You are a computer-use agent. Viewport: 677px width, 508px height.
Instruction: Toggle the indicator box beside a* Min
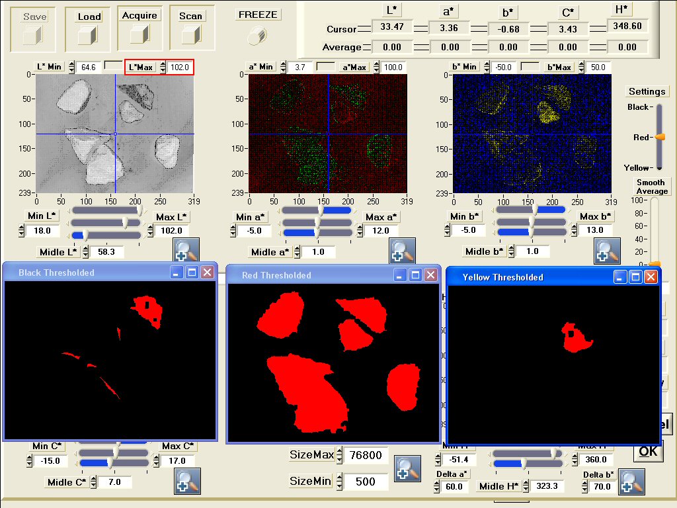[325, 66]
